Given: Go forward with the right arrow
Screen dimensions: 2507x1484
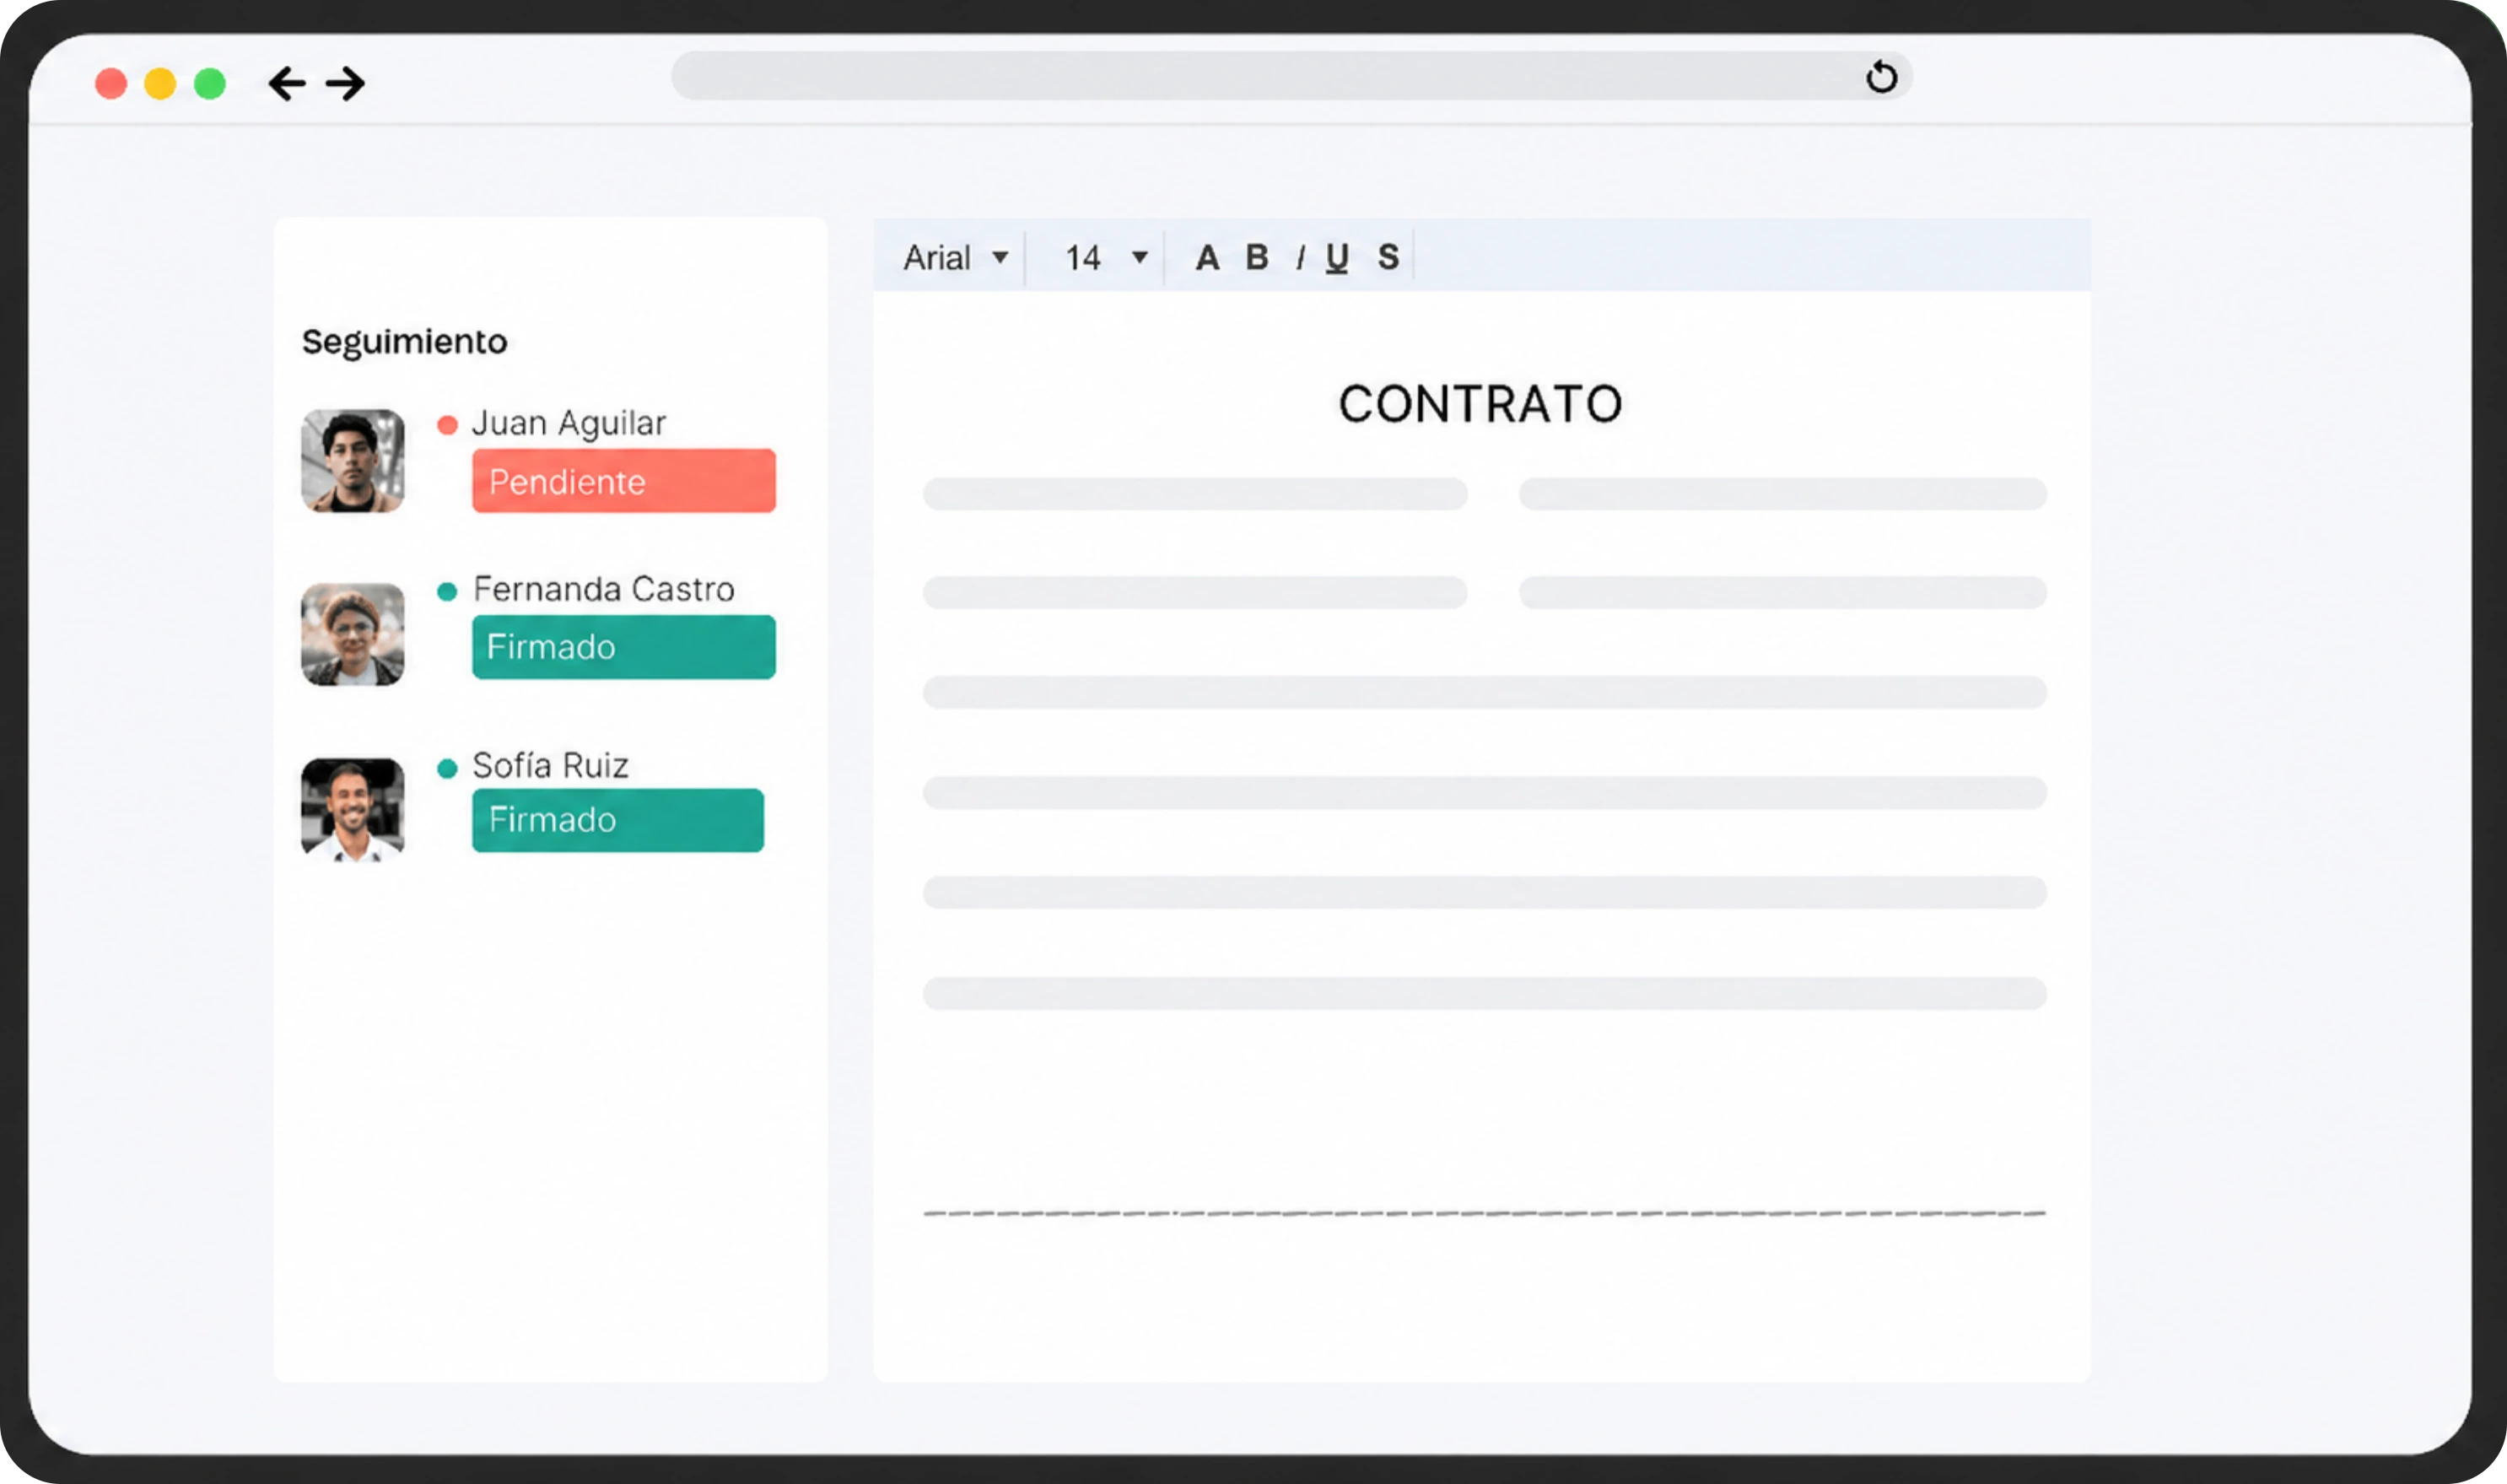Looking at the screenshot, I should click(x=346, y=83).
